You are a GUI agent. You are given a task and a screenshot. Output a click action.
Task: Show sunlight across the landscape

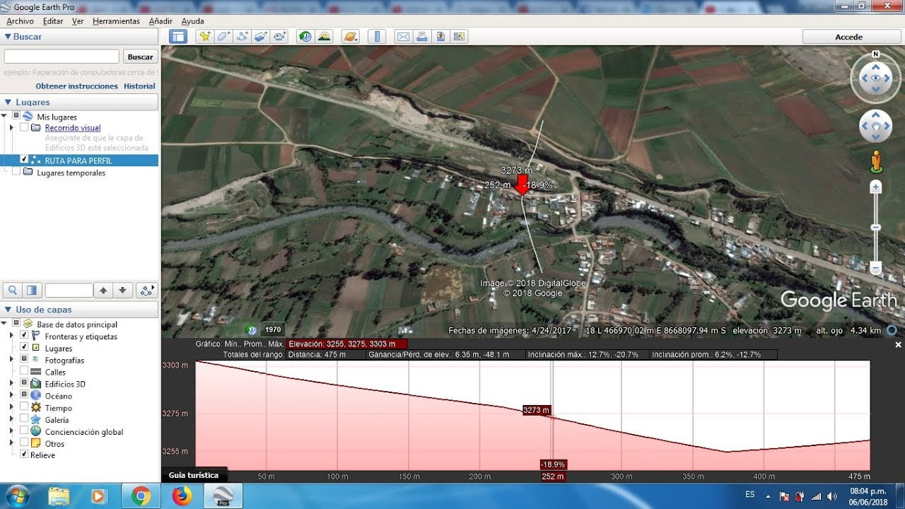coord(324,37)
